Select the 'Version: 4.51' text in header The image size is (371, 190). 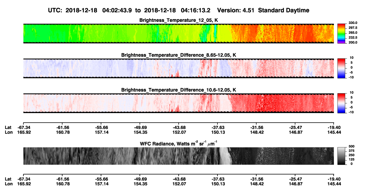(x=236, y=10)
